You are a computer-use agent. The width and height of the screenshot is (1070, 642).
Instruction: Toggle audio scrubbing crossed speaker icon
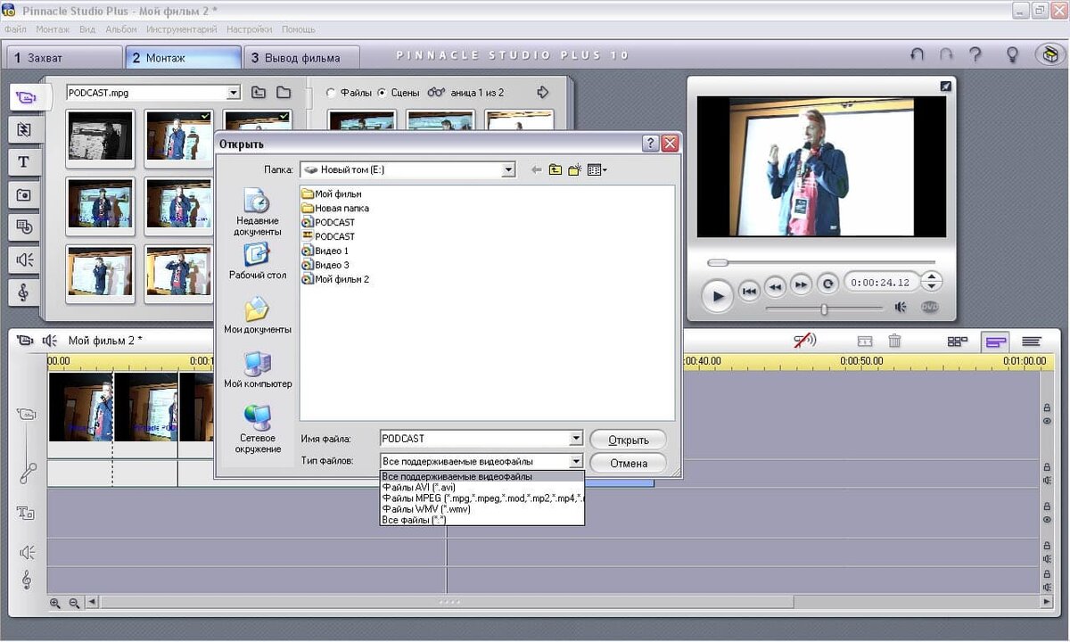click(805, 341)
